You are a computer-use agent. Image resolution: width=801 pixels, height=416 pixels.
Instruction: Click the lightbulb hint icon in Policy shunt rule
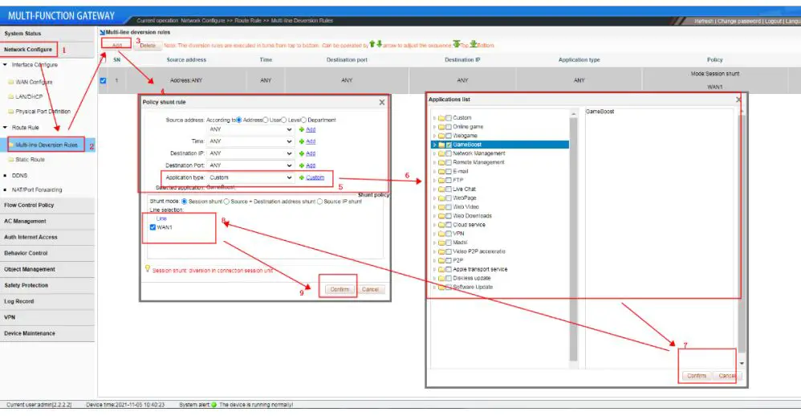click(148, 268)
